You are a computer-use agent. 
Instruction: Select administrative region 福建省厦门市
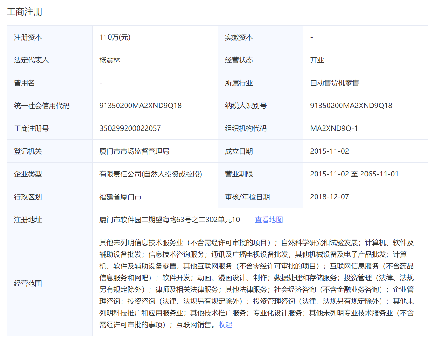120,197
